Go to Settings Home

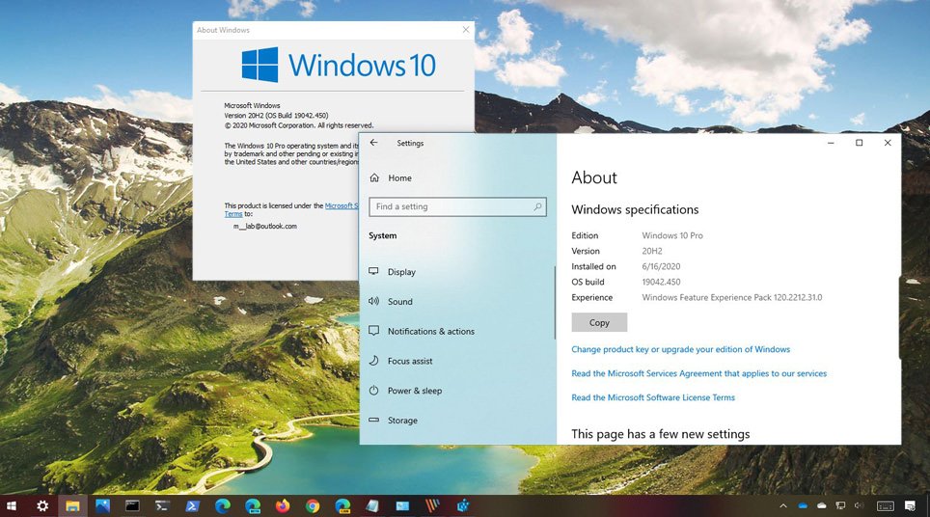tap(398, 178)
